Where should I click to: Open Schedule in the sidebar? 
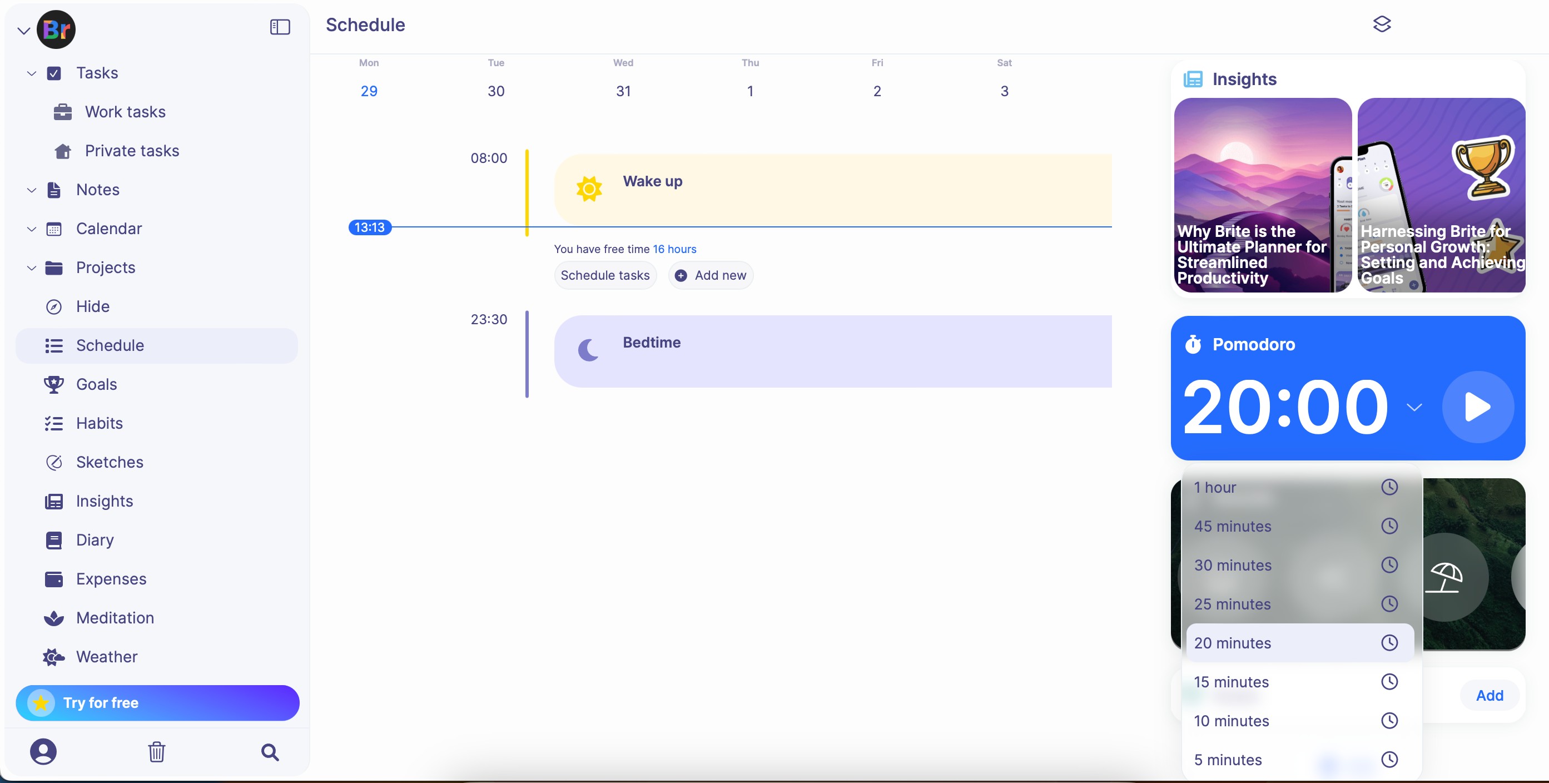coord(157,346)
